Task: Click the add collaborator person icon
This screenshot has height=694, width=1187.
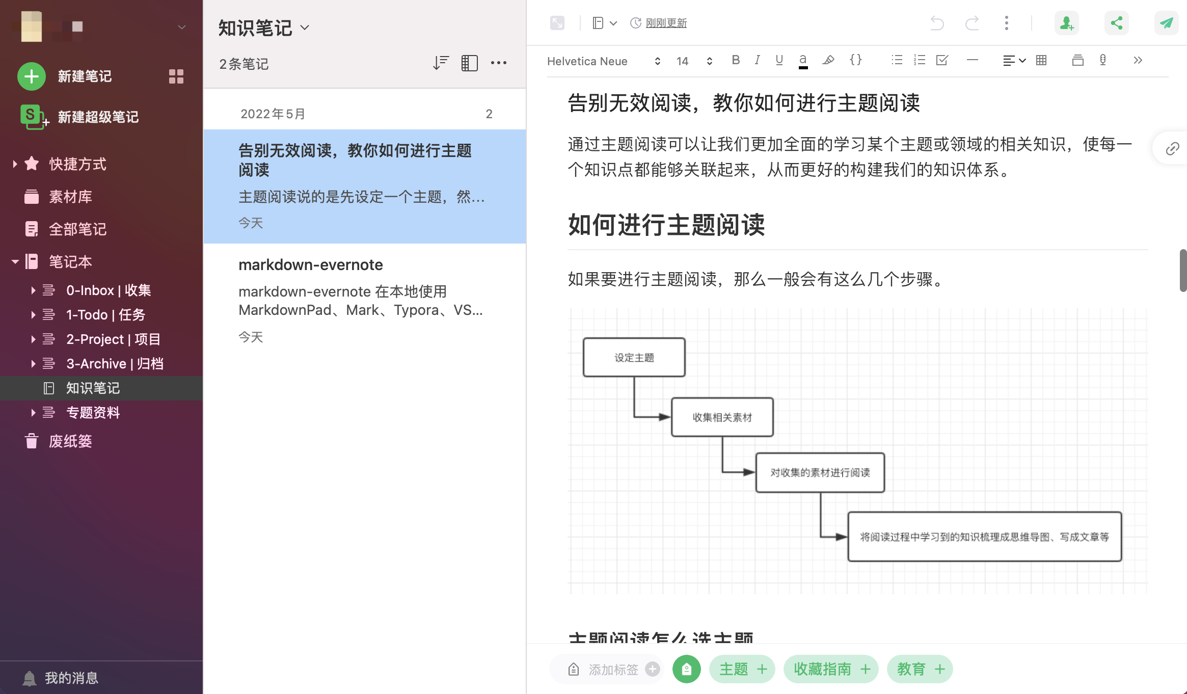Action: coord(1066,23)
